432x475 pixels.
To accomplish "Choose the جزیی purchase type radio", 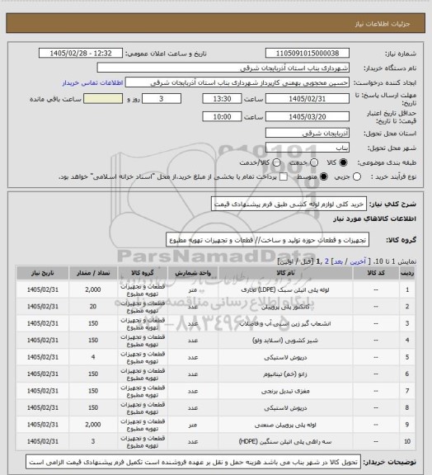I will point(357,176).
